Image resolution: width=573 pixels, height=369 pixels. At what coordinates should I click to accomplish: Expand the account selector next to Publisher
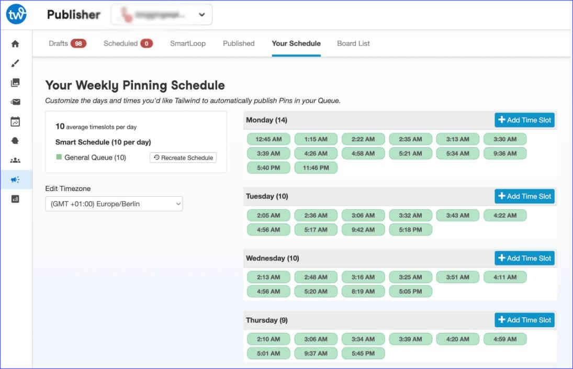coord(201,15)
